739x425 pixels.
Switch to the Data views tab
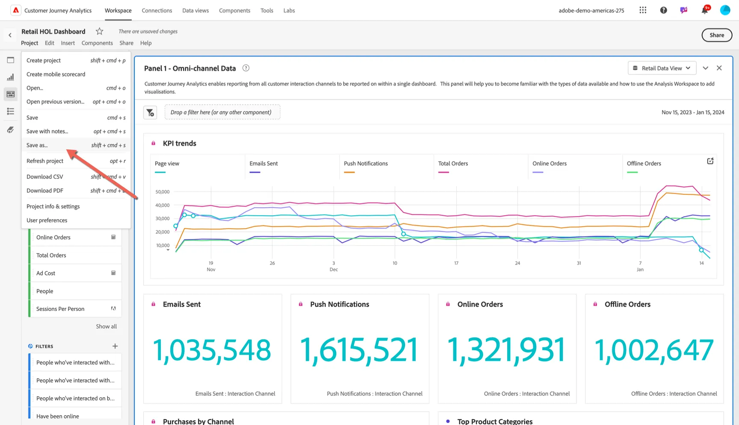click(x=195, y=10)
